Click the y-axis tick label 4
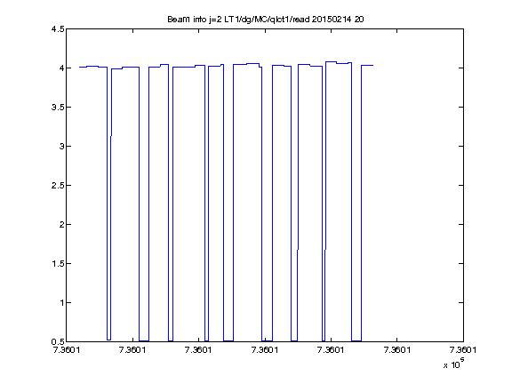This screenshot has width=512, height=384. (61, 68)
